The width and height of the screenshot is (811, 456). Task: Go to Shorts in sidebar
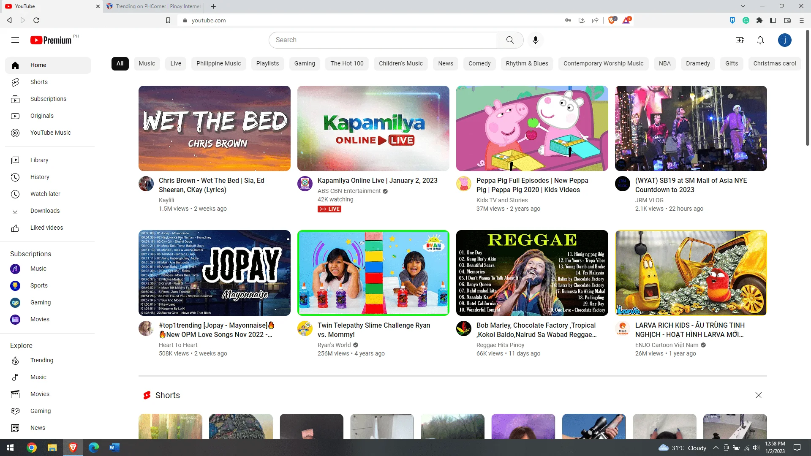48,82
